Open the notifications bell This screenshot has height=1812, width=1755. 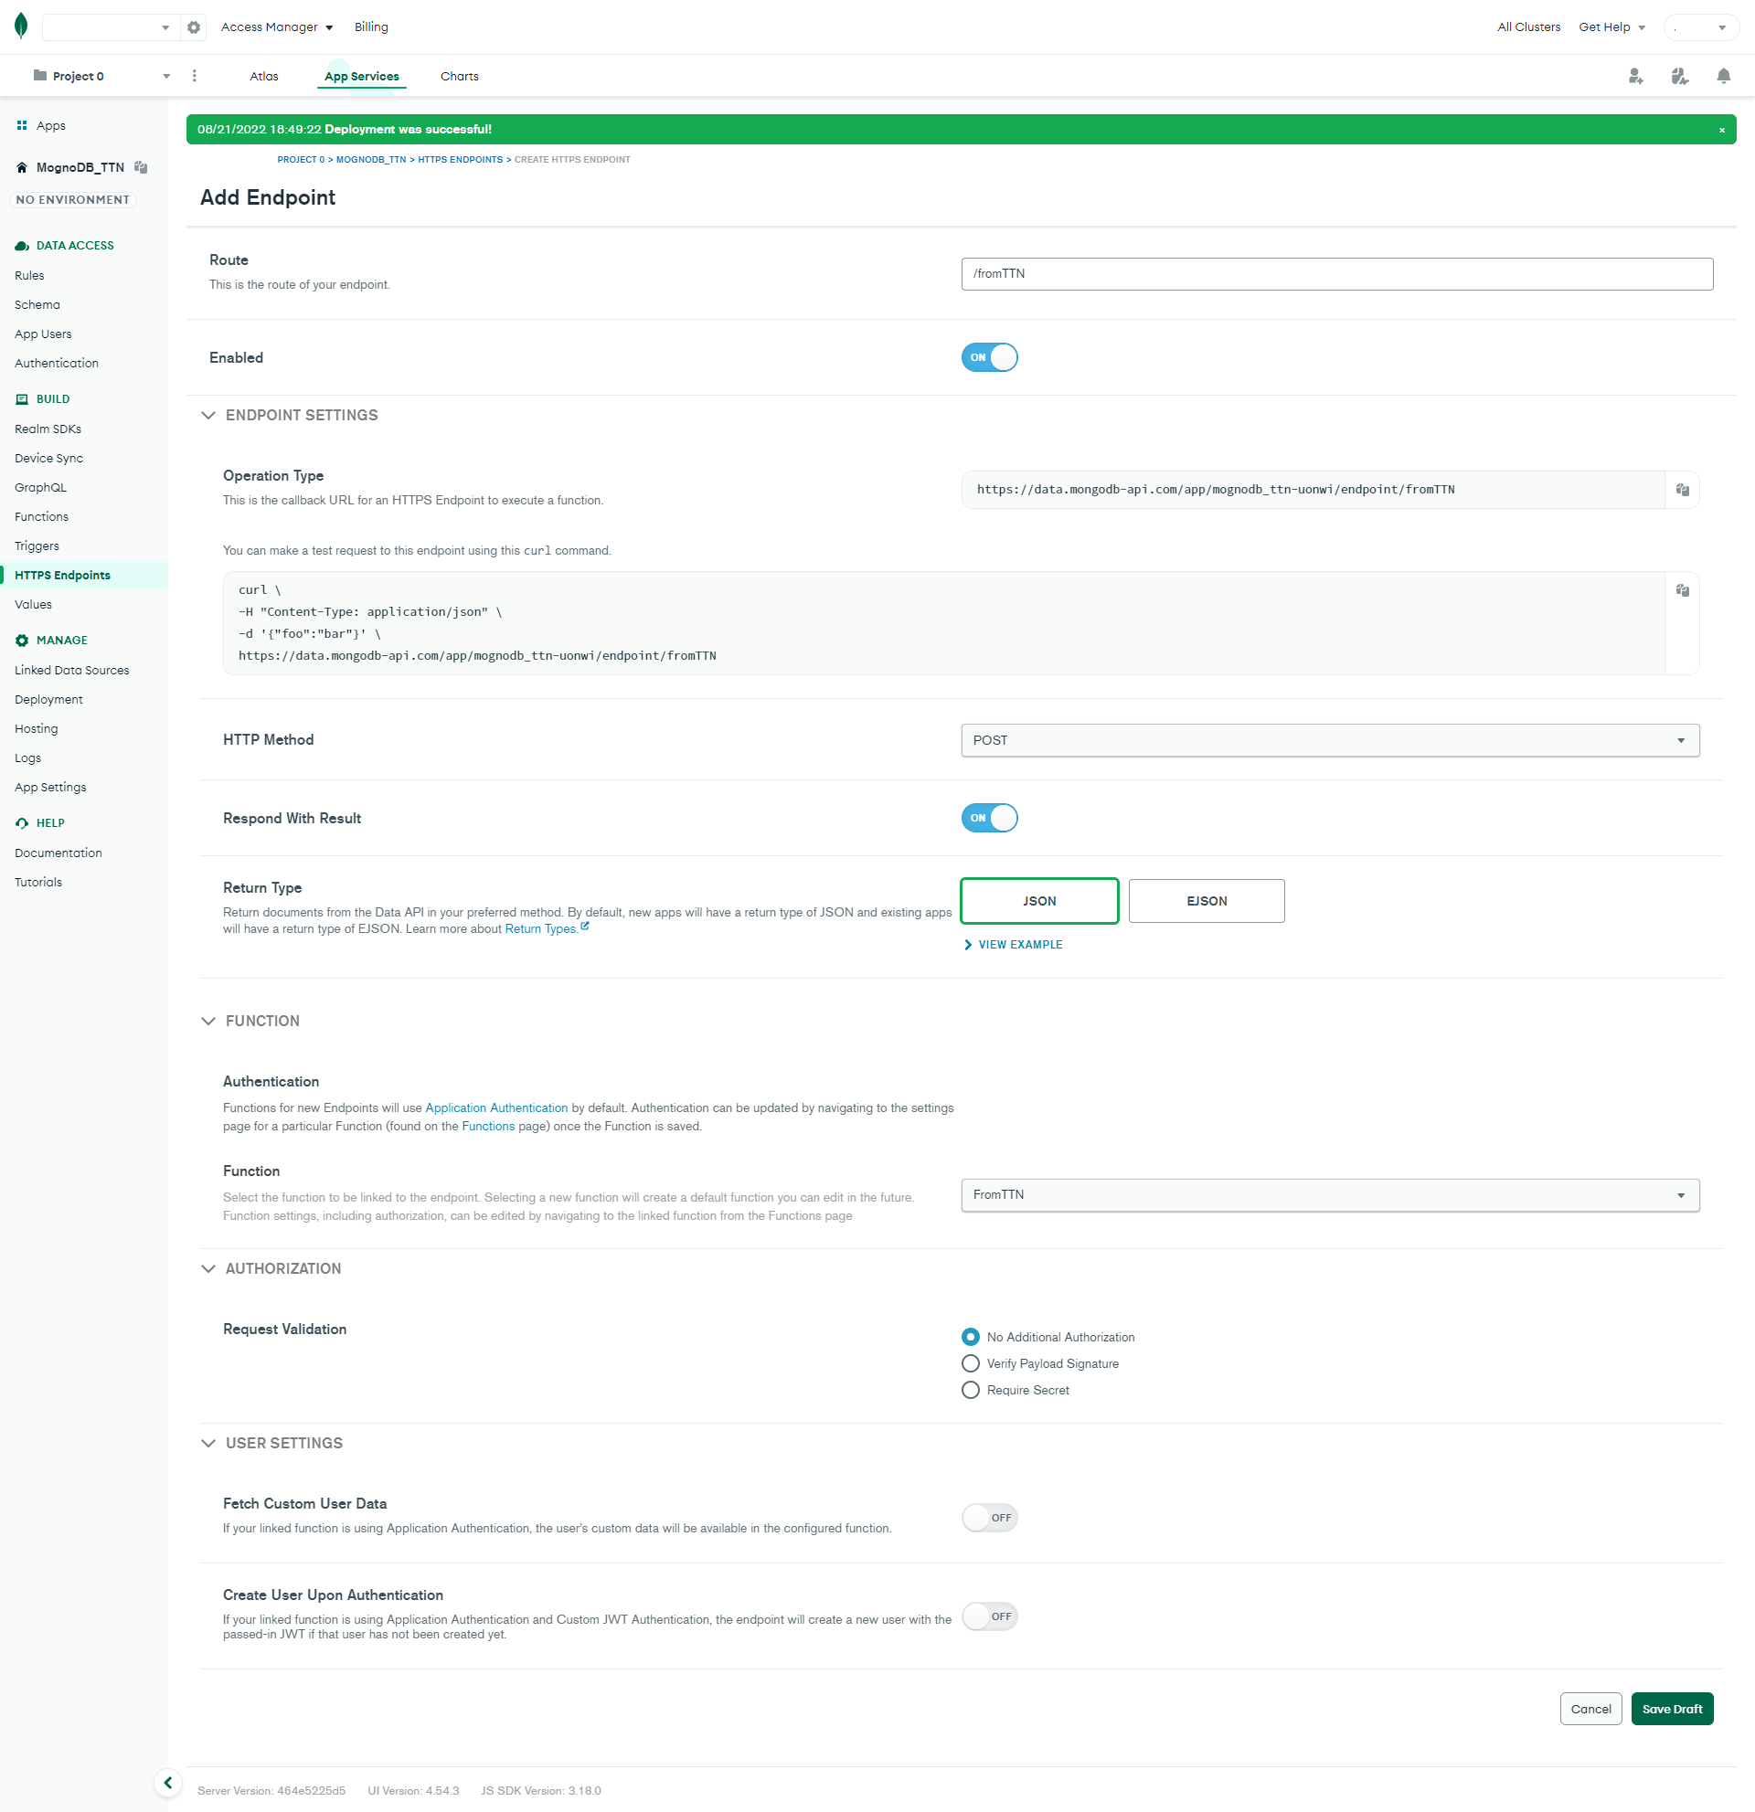pos(1723,76)
